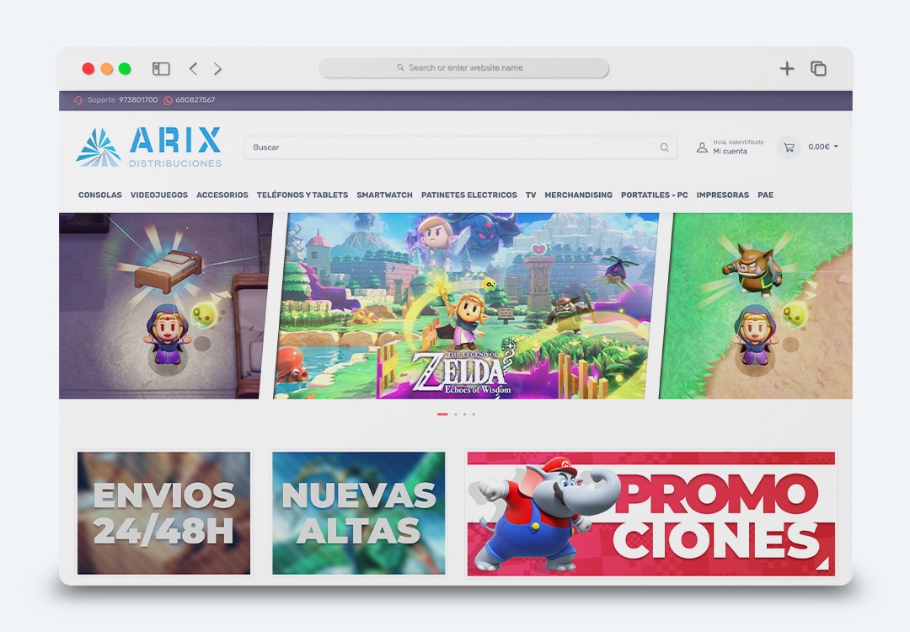
Task: Toggle the browser sidebar icon
Action: coord(161,68)
